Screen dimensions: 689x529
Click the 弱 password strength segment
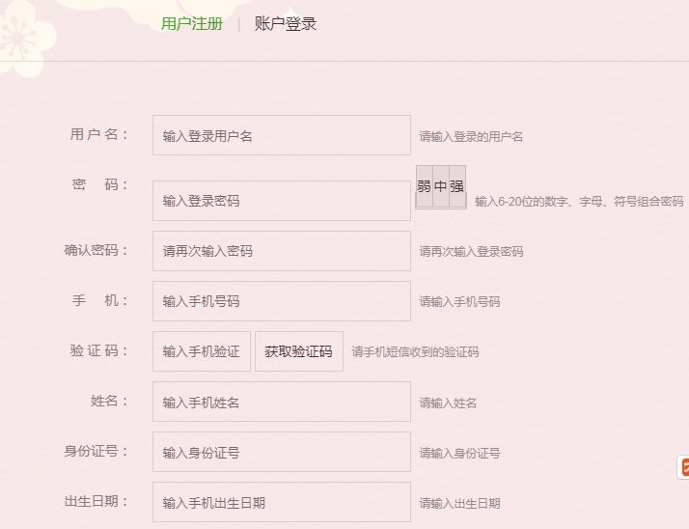coord(424,186)
